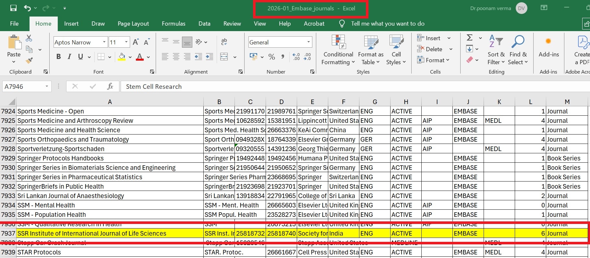Select the Format Painter brush
Image resolution: width=590 pixels, height=258 pixels.
pos(29,60)
